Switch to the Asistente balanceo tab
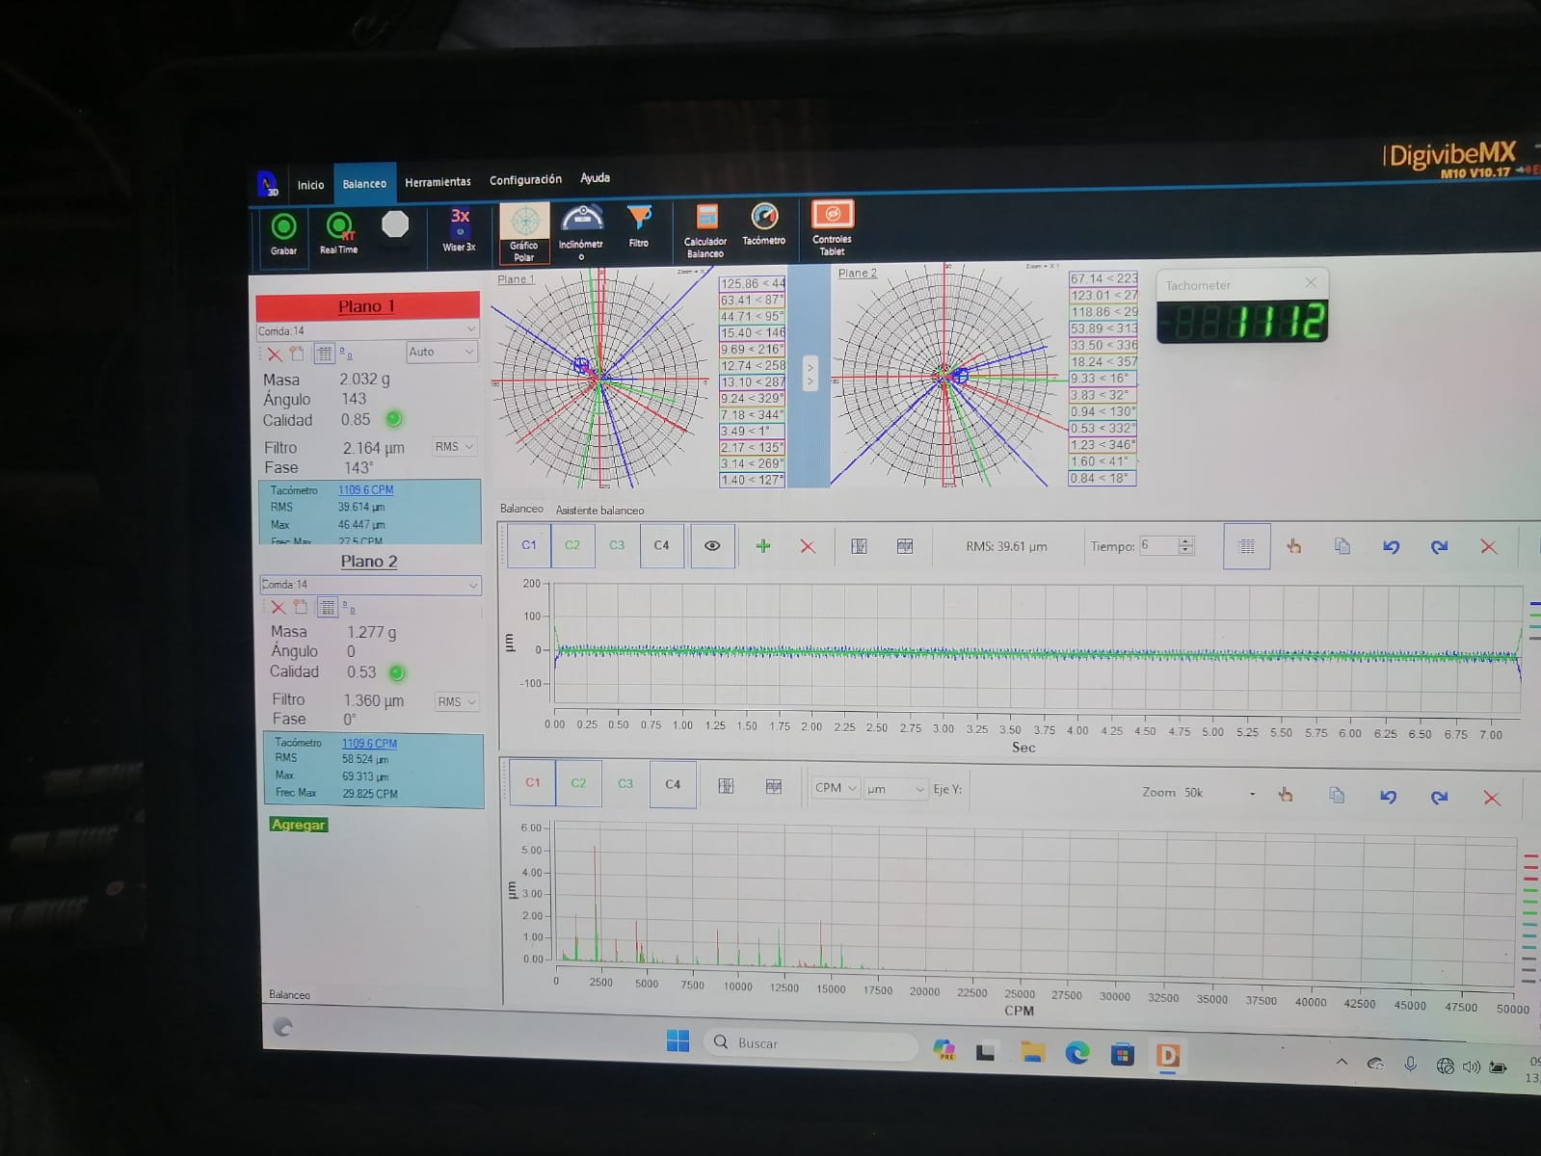Image resolution: width=1541 pixels, height=1156 pixels. 599,511
